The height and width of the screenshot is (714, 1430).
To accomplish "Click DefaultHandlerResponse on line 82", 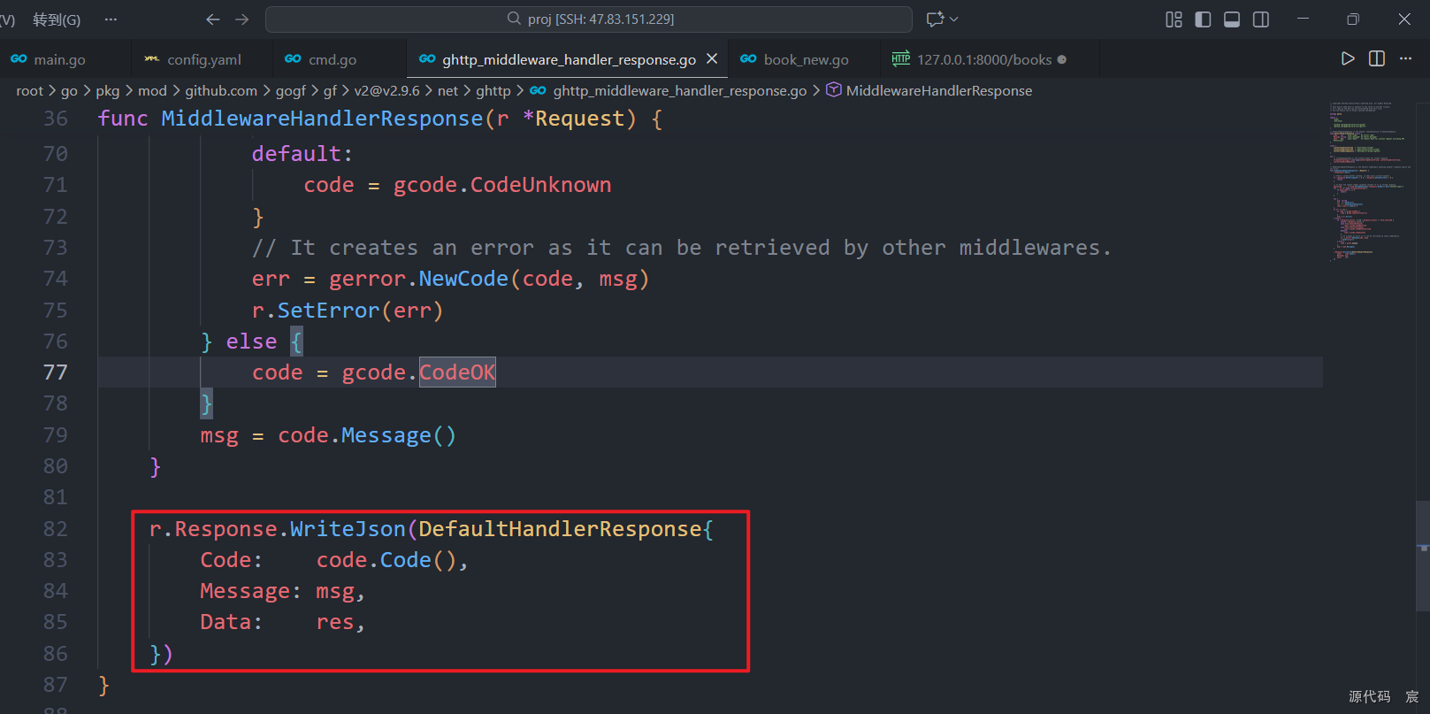I will click(x=560, y=529).
